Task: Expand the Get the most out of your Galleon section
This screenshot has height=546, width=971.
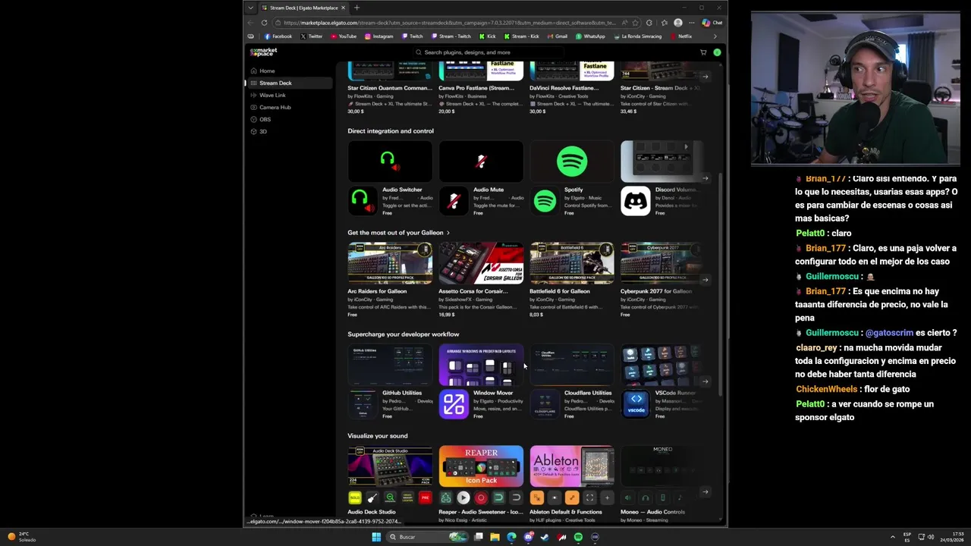Action: coord(398,233)
